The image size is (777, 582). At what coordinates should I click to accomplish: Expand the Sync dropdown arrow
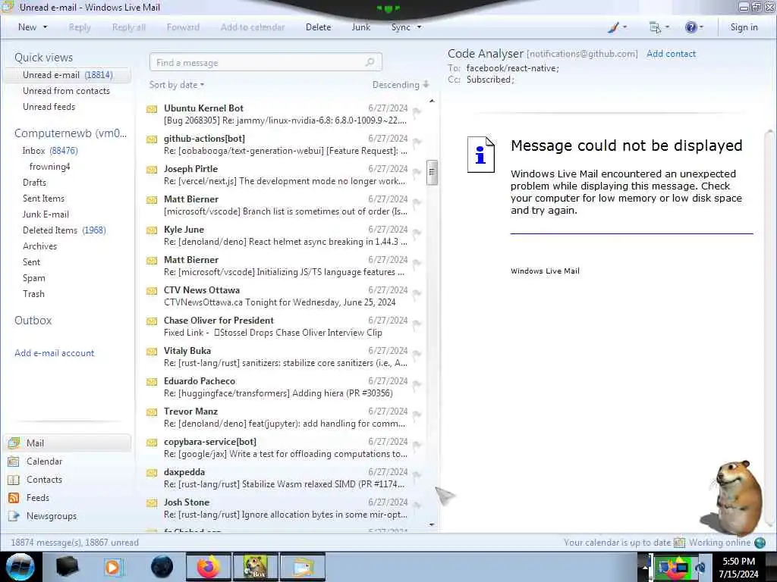point(419,27)
